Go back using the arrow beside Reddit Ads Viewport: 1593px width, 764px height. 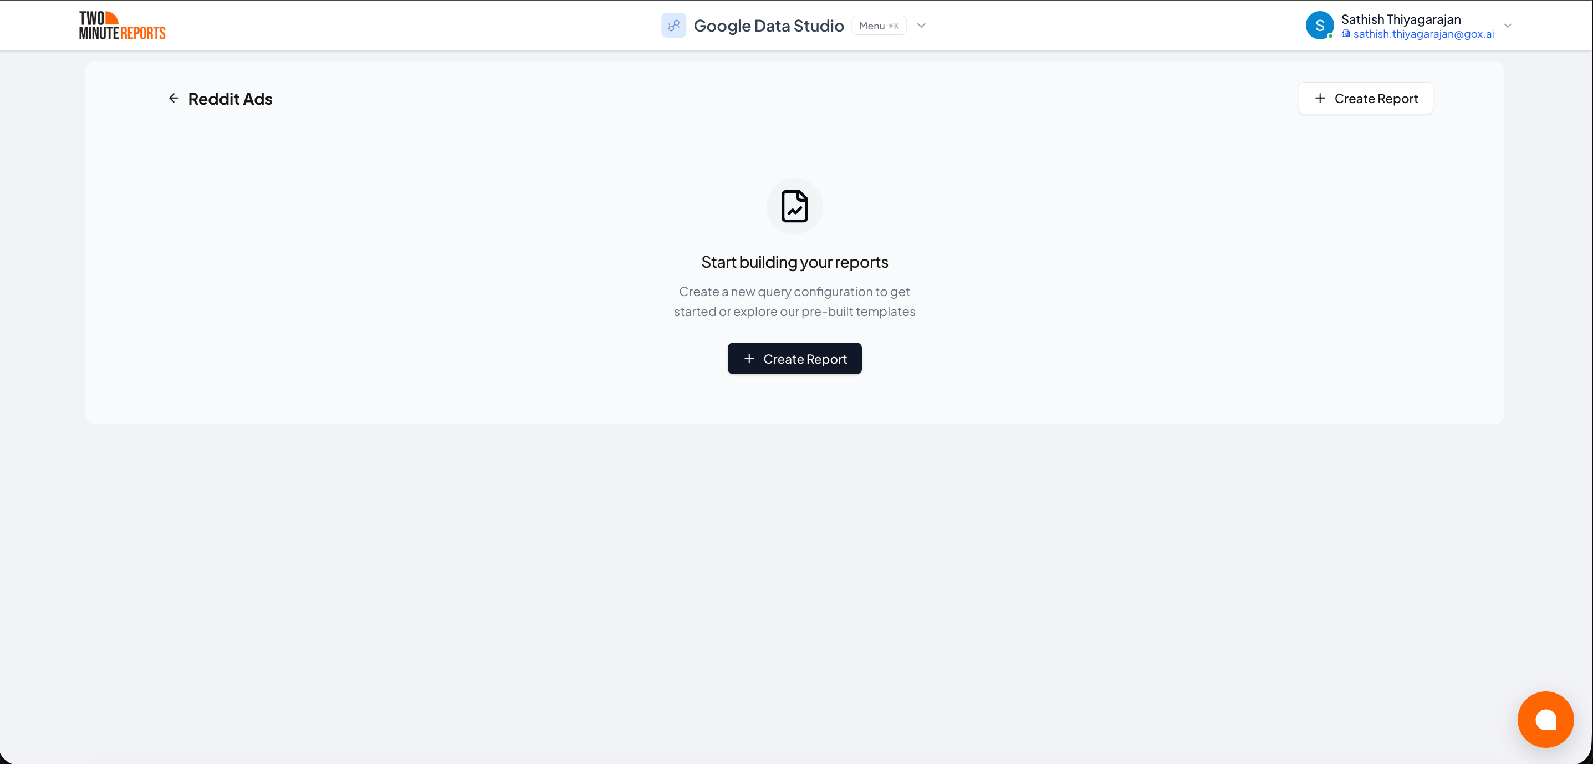coord(174,98)
